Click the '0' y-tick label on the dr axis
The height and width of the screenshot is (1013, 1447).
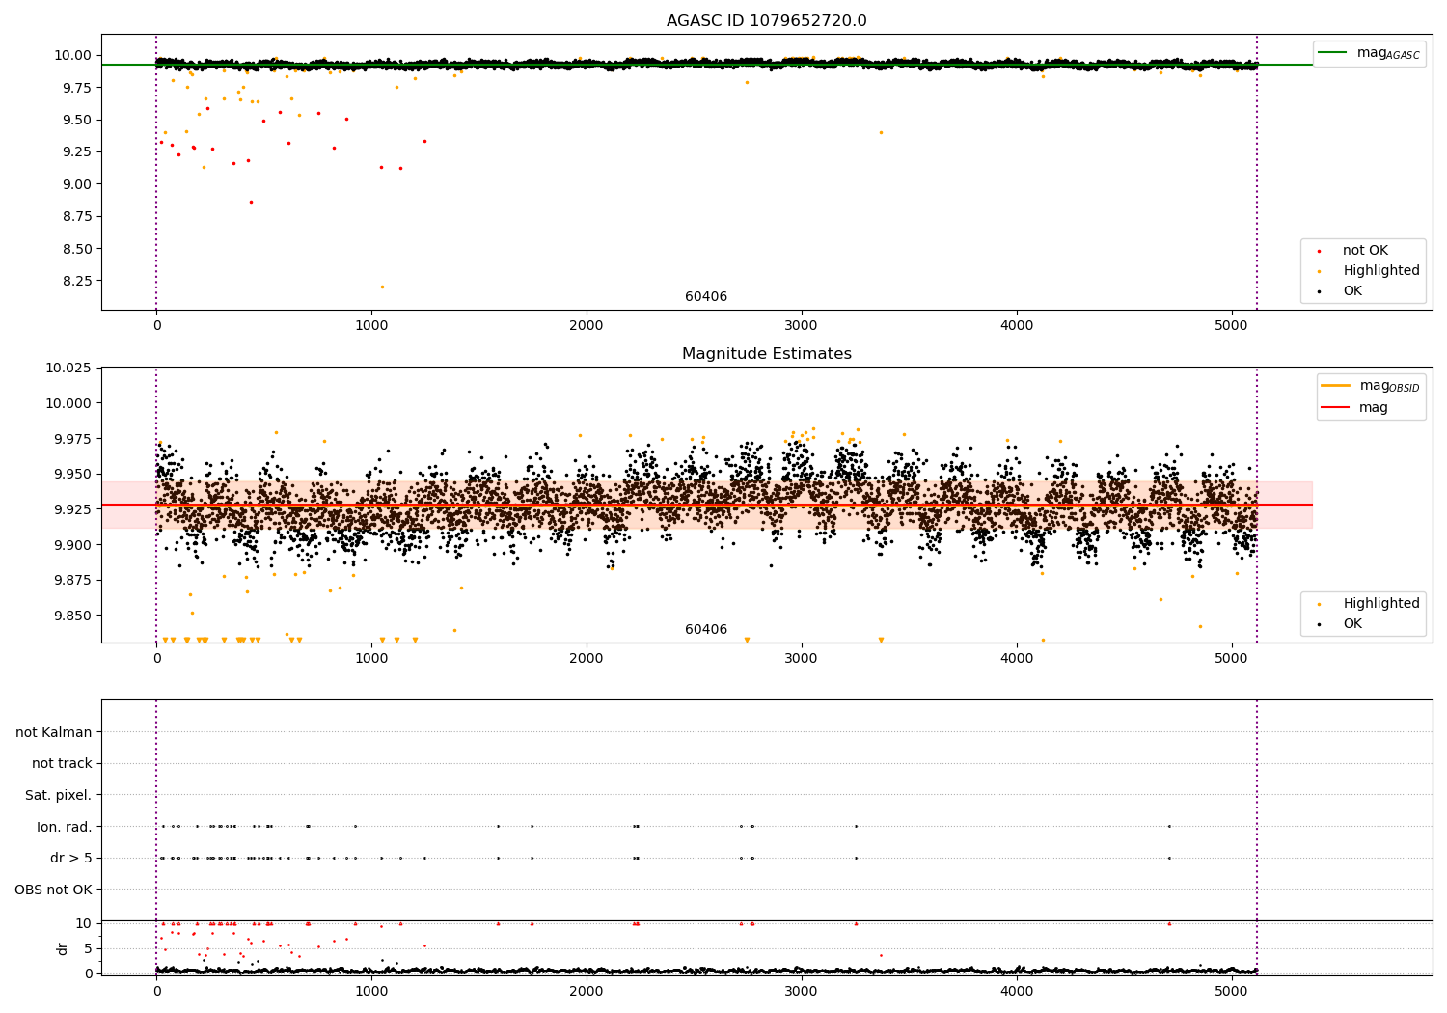(89, 973)
